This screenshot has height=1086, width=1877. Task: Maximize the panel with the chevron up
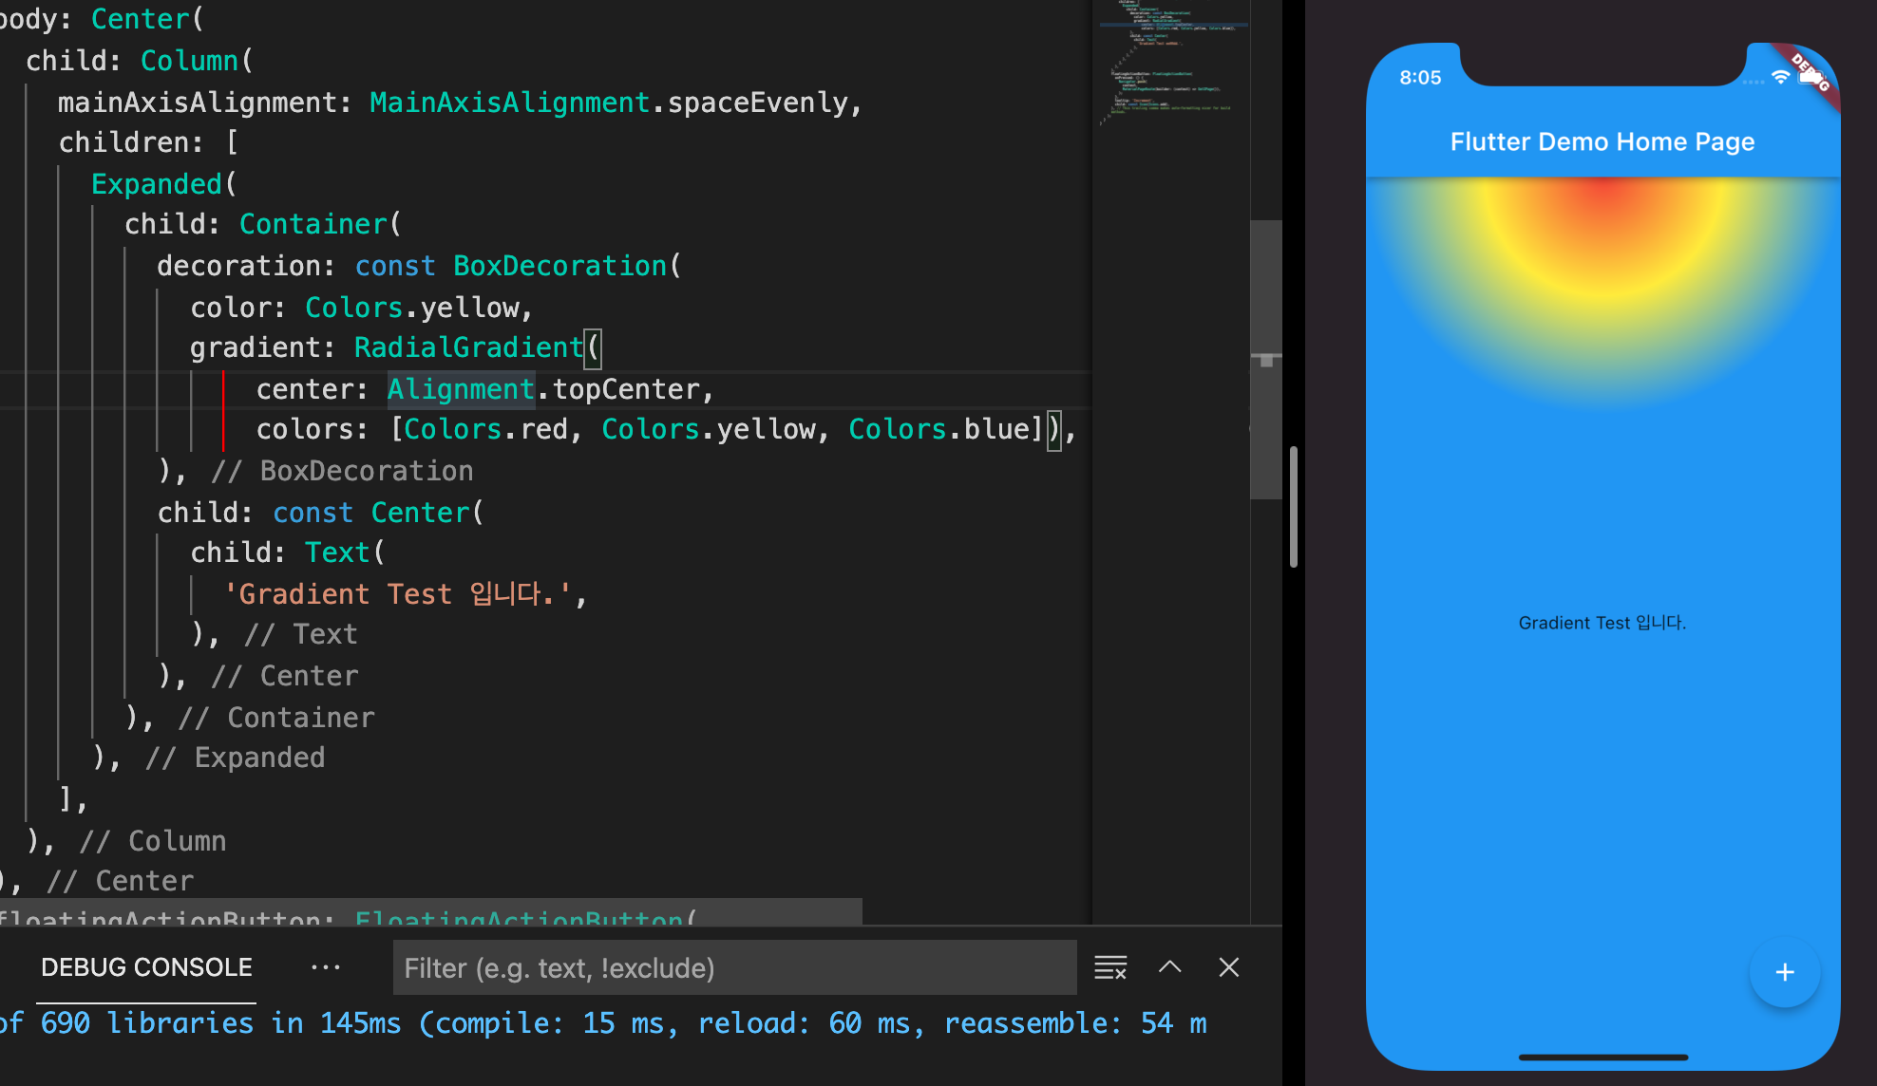pos(1170,967)
